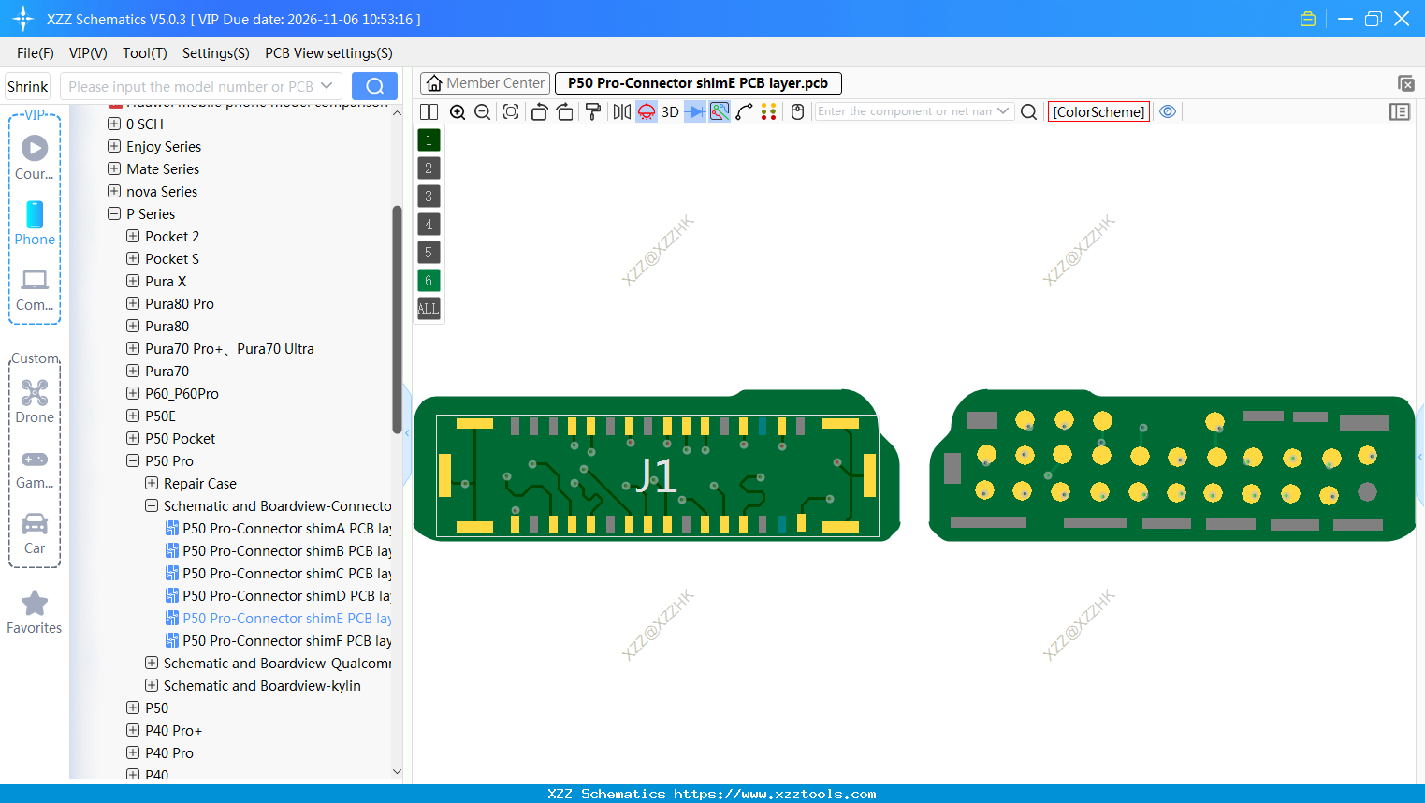The image size is (1425, 803).
Task: Open the ColorScheme color settings
Action: click(1098, 111)
